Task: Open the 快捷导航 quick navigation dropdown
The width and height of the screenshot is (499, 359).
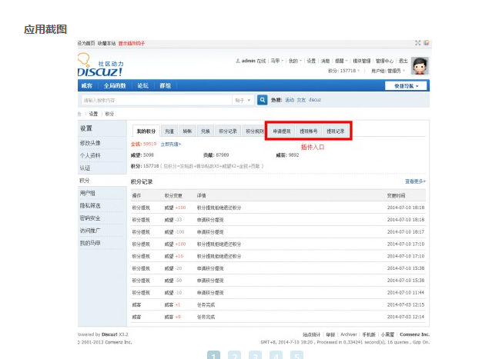Action: 407,86
